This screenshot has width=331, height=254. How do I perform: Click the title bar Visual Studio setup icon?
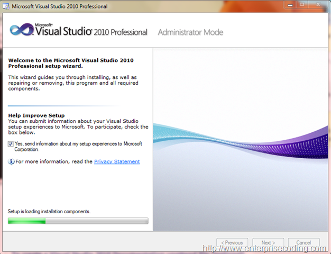pos(6,6)
